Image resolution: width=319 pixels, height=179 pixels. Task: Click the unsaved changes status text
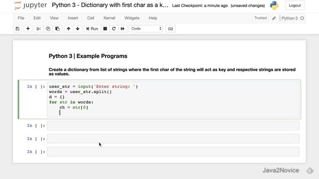point(248,5)
